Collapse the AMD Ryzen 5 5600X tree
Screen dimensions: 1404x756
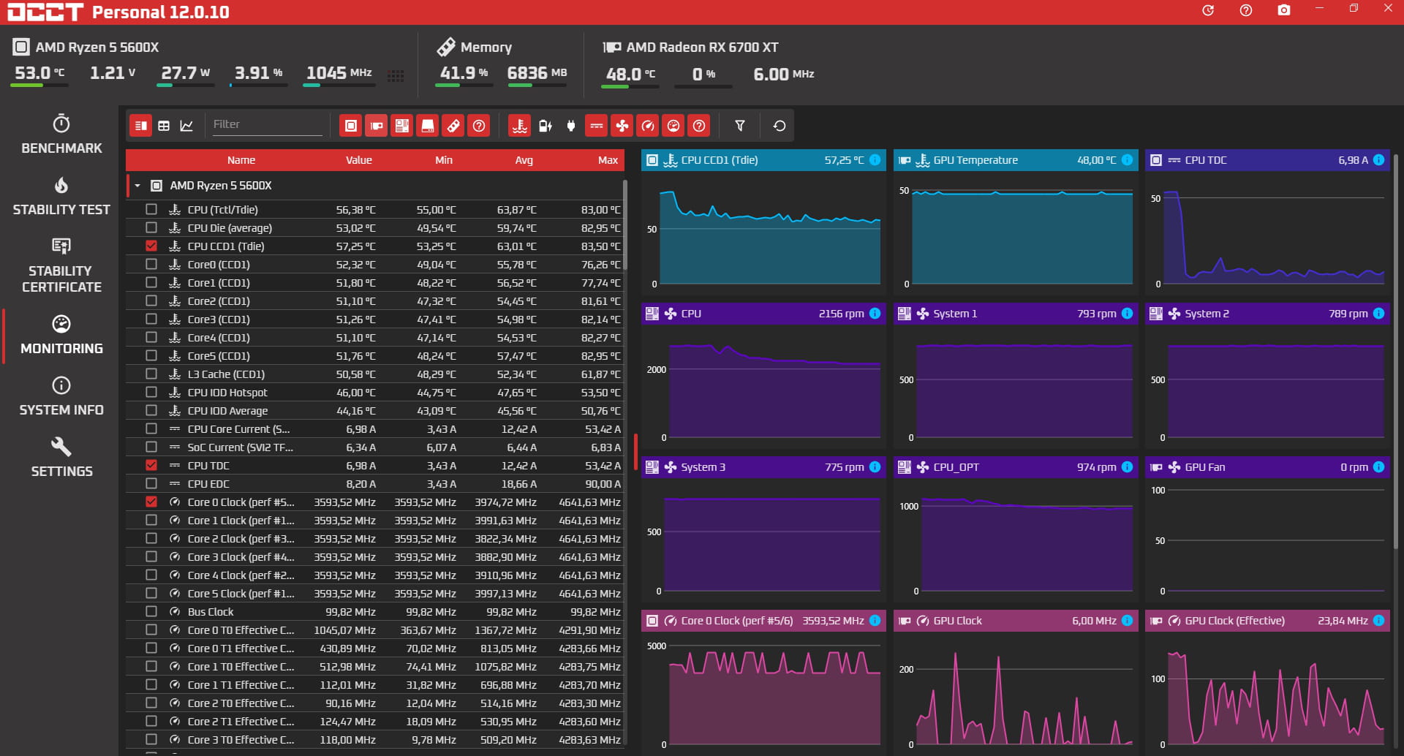(137, 186)
